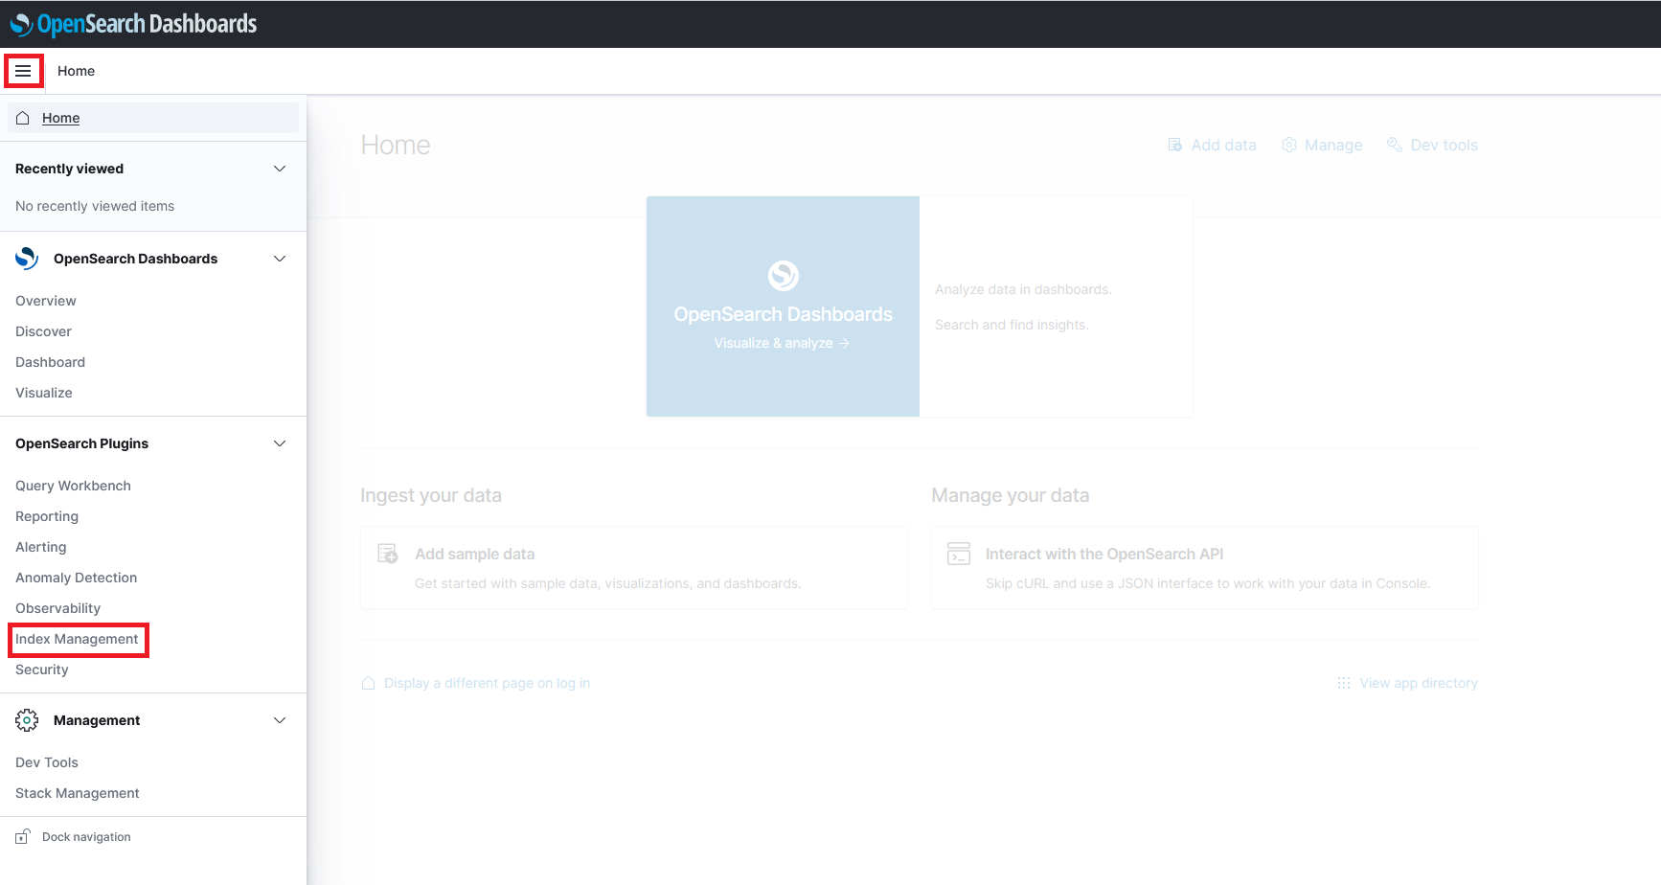Open Discover from the navigation
1661x885 pixels.
click(43, 331)
